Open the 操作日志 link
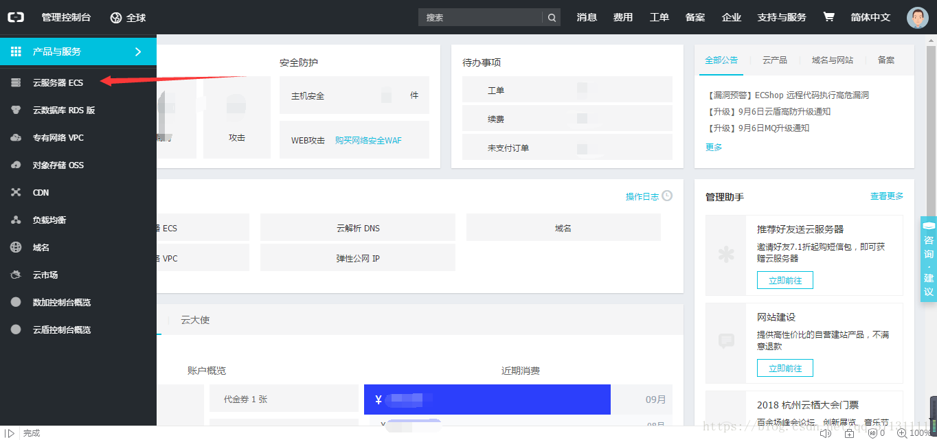Image resolution: width=937 pixels, height=440 pixels. click(642, 196)
